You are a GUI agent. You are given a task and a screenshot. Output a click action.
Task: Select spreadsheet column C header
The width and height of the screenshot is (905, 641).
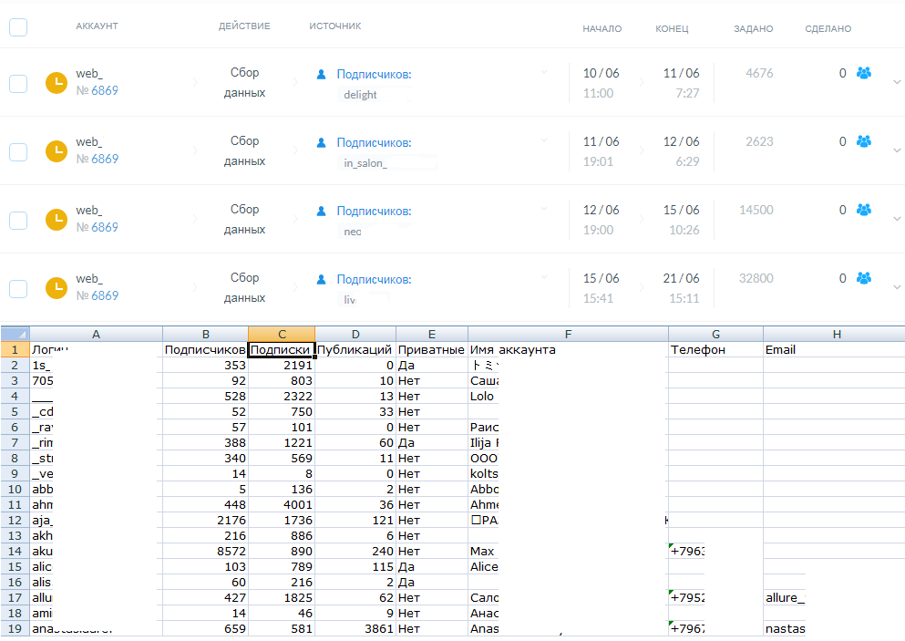[x=282, y=334]
